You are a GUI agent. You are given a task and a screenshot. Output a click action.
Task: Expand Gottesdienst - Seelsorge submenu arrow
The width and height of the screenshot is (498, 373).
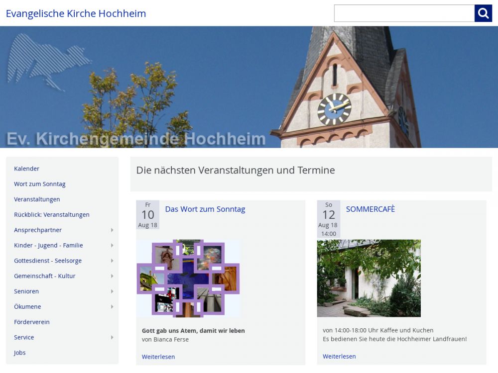click(112, 261)
